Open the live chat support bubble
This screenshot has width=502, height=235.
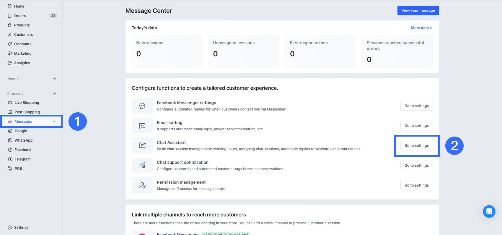[x=489, y=211]
